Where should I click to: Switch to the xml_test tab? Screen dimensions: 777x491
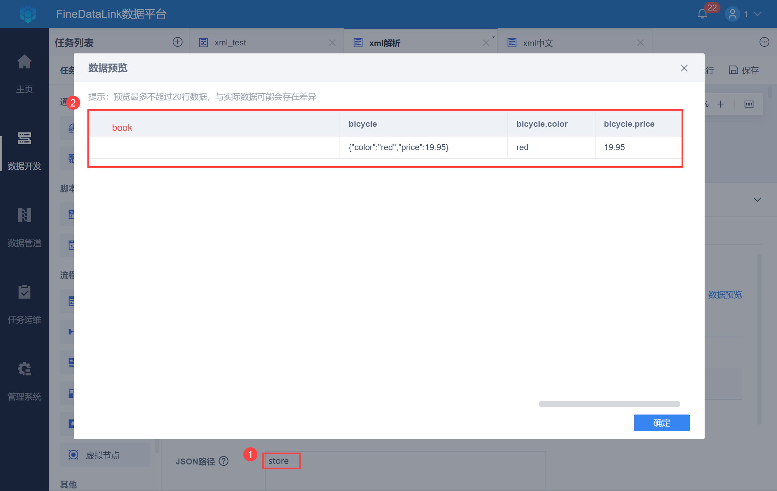pyautogui.click(x=230, y=43)
